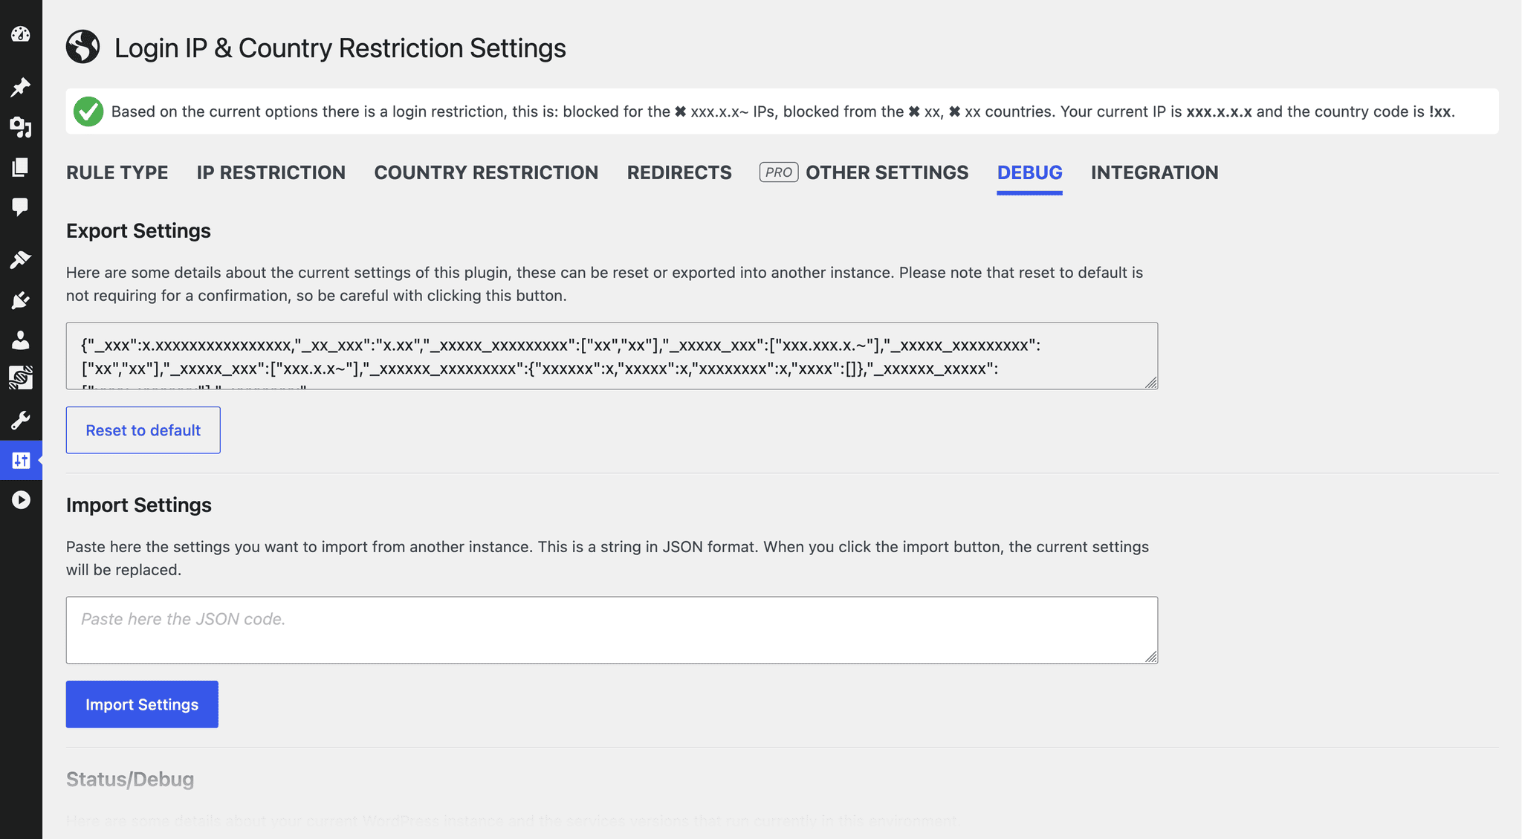Click the import textarea resize handle

tap(1151, 657)
